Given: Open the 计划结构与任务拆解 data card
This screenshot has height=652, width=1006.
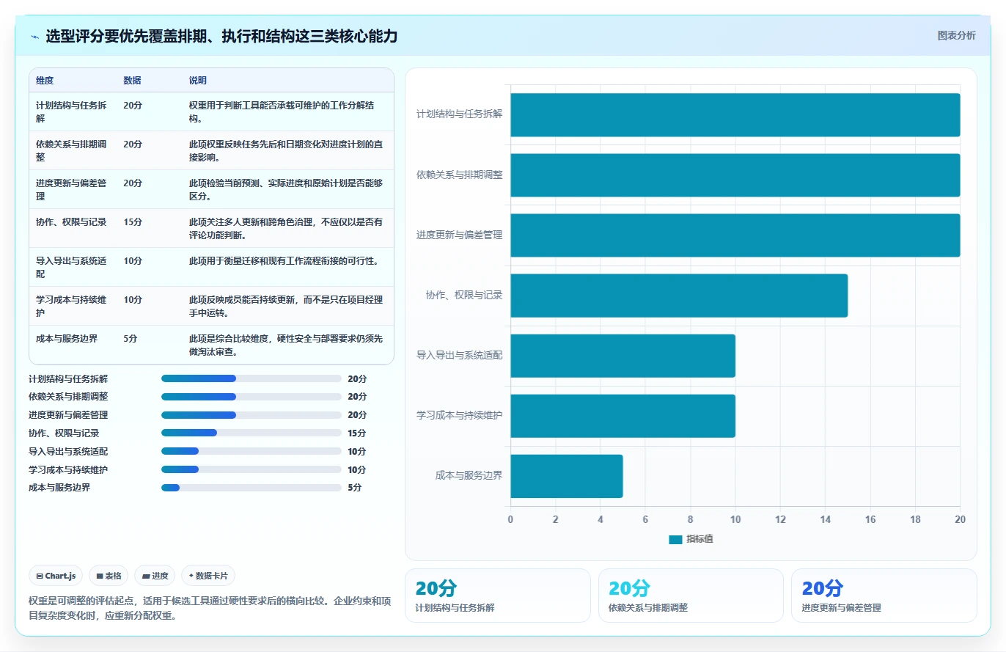Looking at the screenshot, I should 498,596.
